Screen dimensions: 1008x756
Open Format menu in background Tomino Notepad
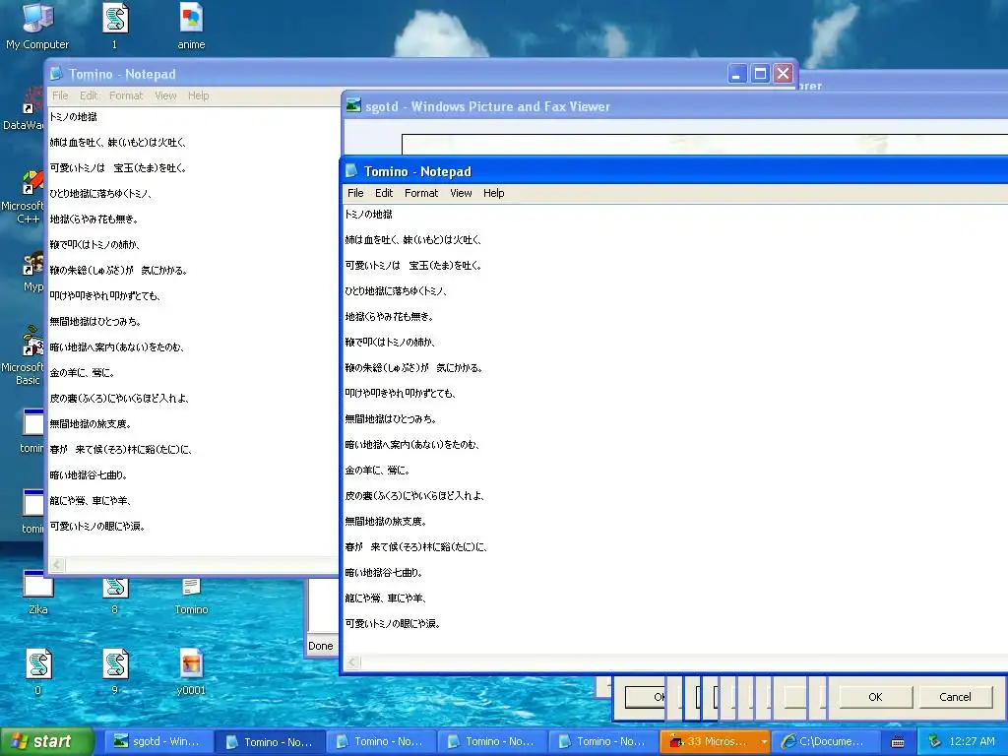click(126, 95)
